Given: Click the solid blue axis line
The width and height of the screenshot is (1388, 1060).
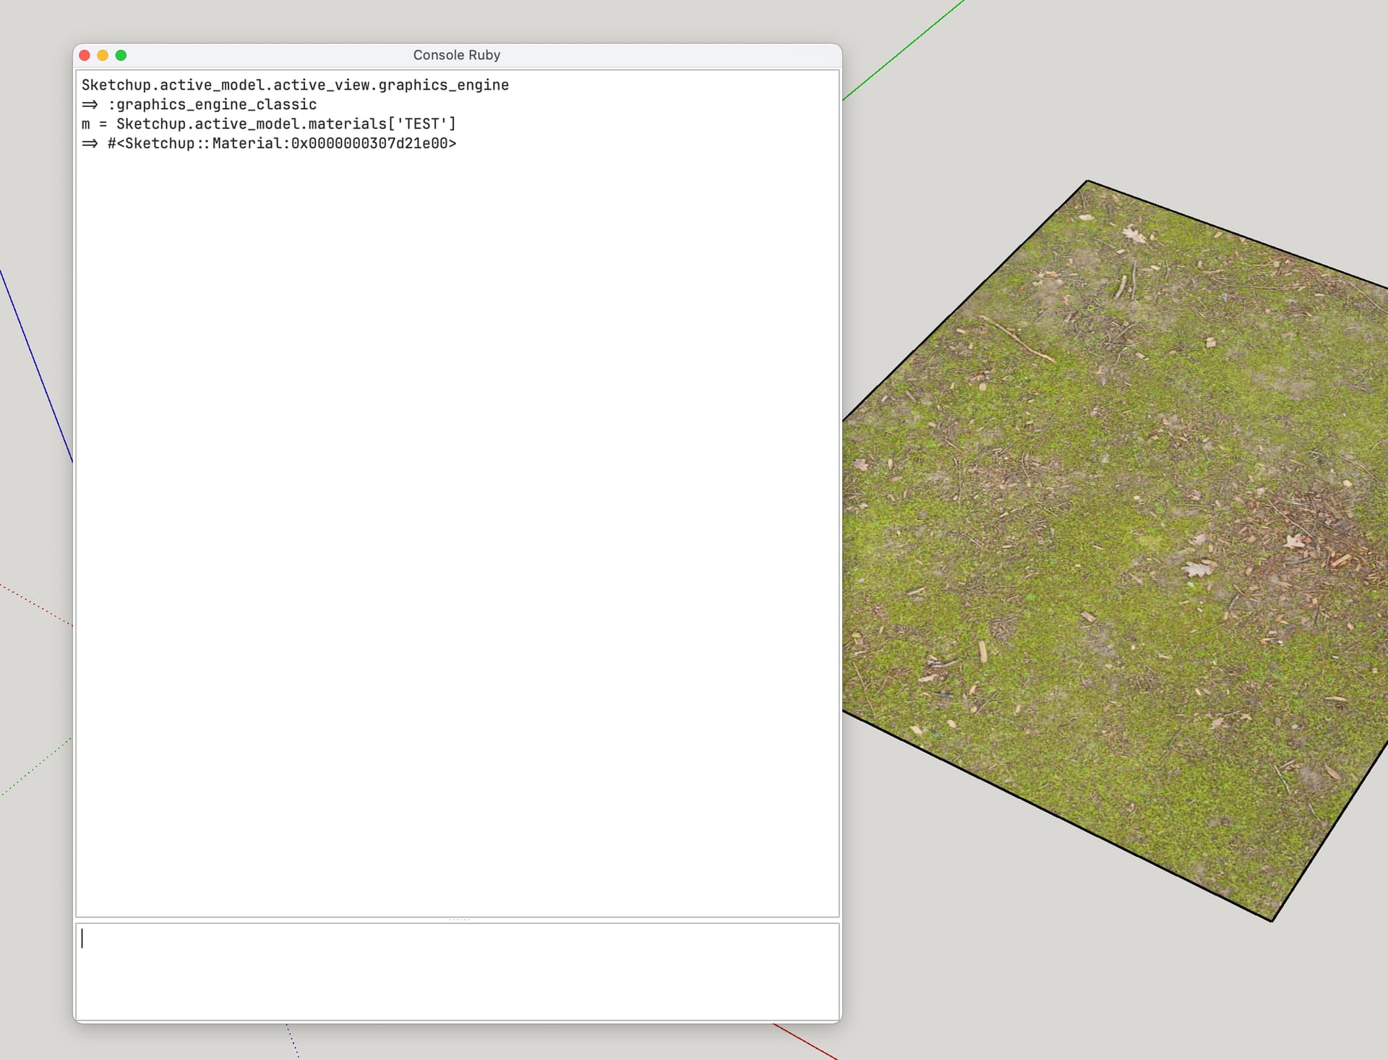Looking at the screenshot, I should [x=36, y=366].
